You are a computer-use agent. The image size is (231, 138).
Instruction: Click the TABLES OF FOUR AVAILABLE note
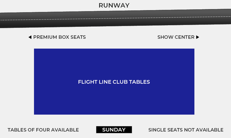pyautogui.click(x=43, y=130)
